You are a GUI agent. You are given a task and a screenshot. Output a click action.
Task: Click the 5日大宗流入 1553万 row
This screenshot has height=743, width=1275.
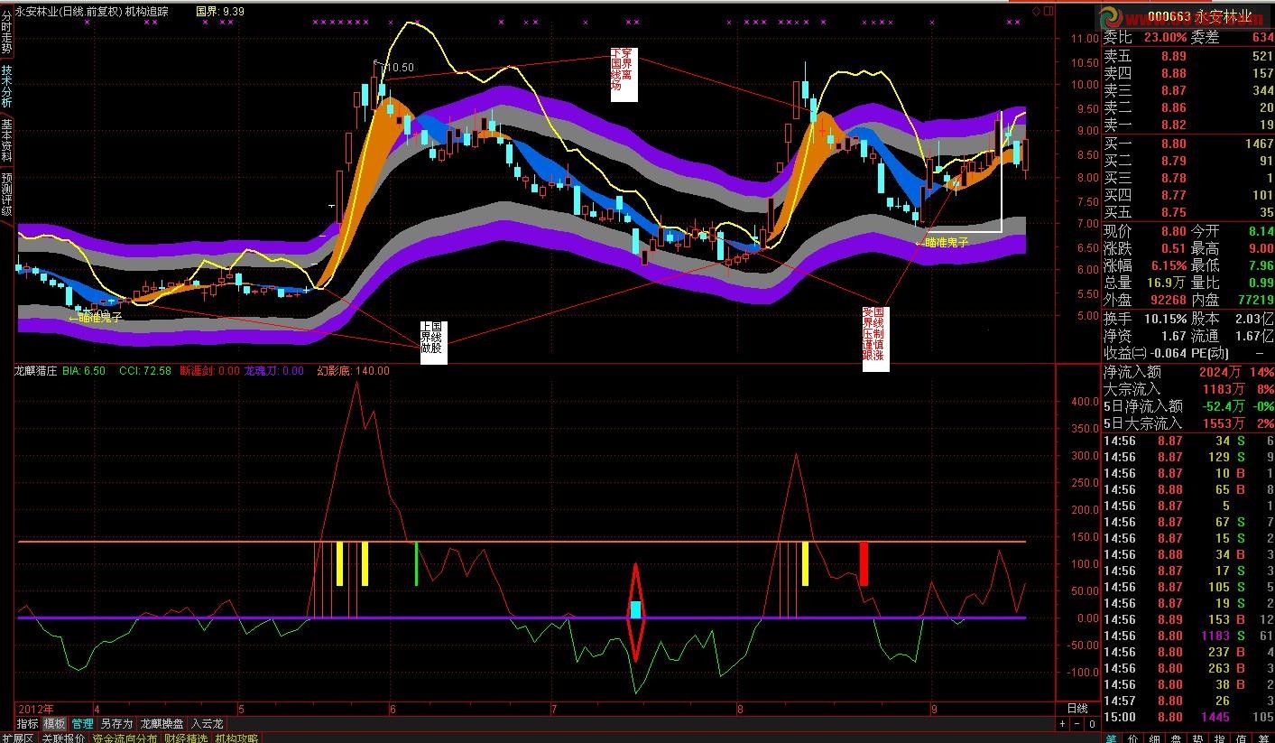1188,423
